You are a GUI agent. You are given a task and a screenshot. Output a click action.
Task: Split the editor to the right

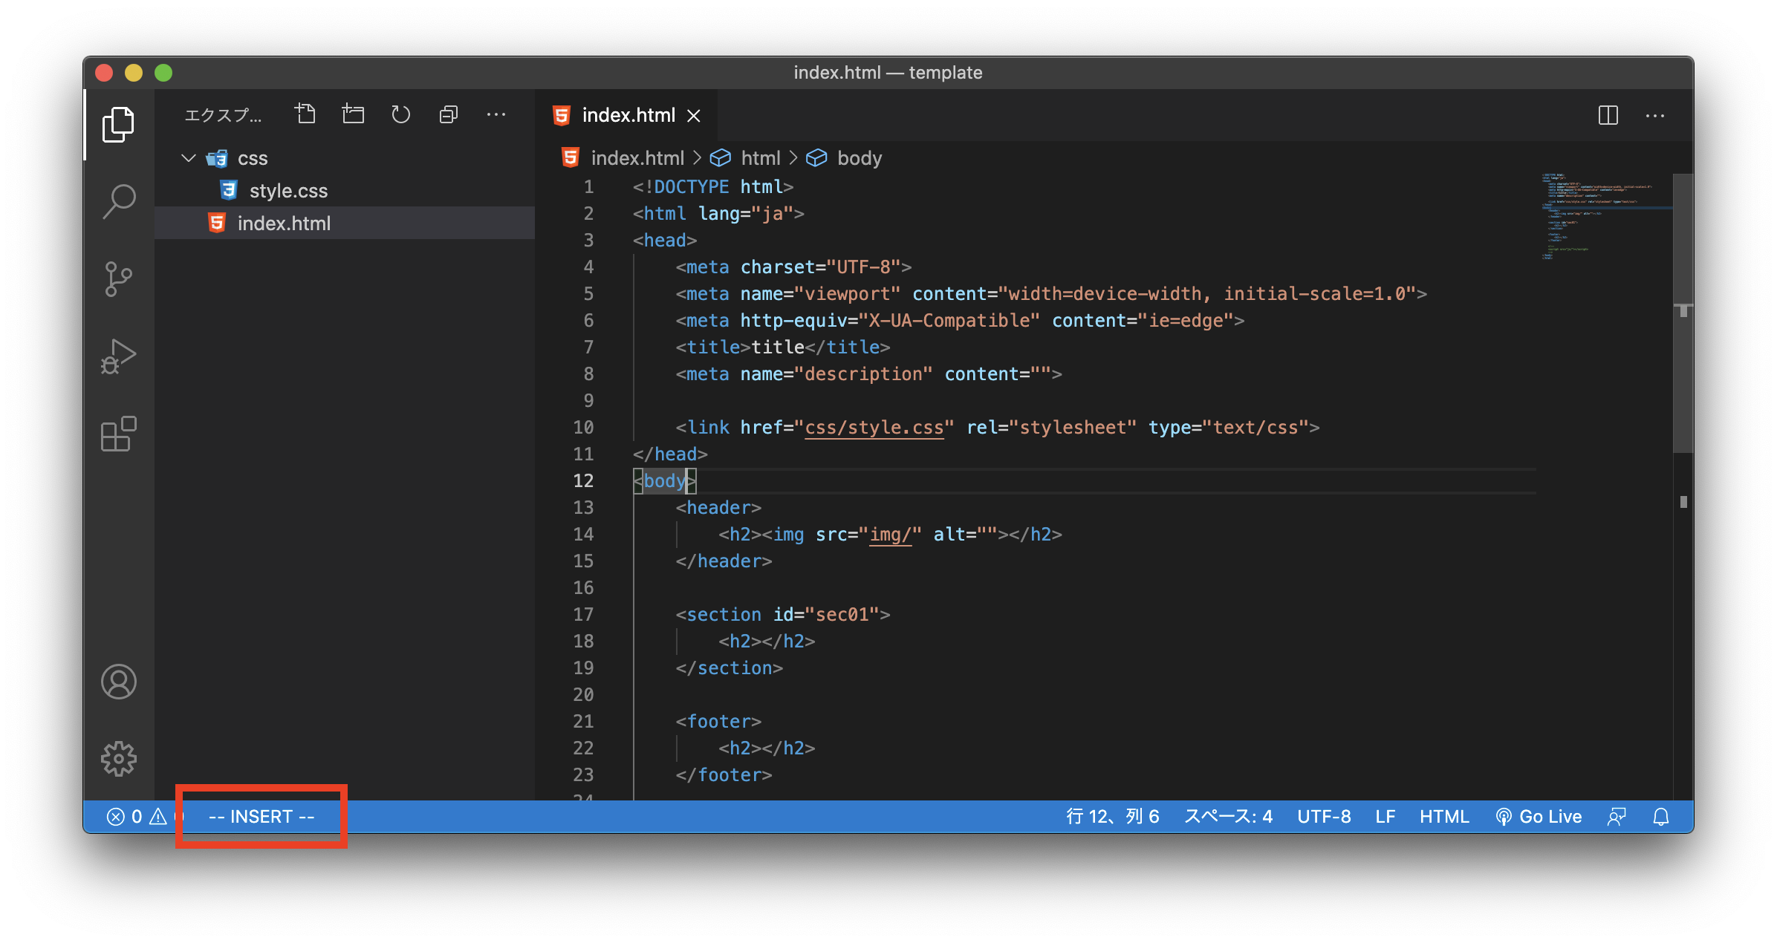coord(1608,115)
